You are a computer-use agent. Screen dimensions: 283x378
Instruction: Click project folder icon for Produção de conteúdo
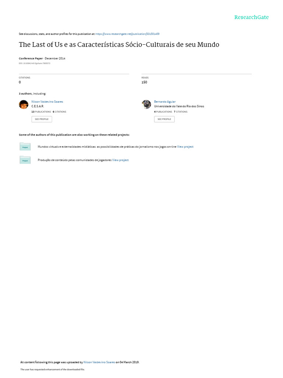coord(25,160)
